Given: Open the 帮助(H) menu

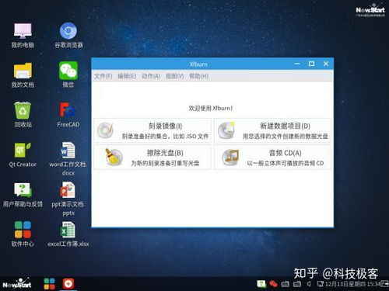Looking at the screenshot, I should pyautogui.click(x=199, y=76).
